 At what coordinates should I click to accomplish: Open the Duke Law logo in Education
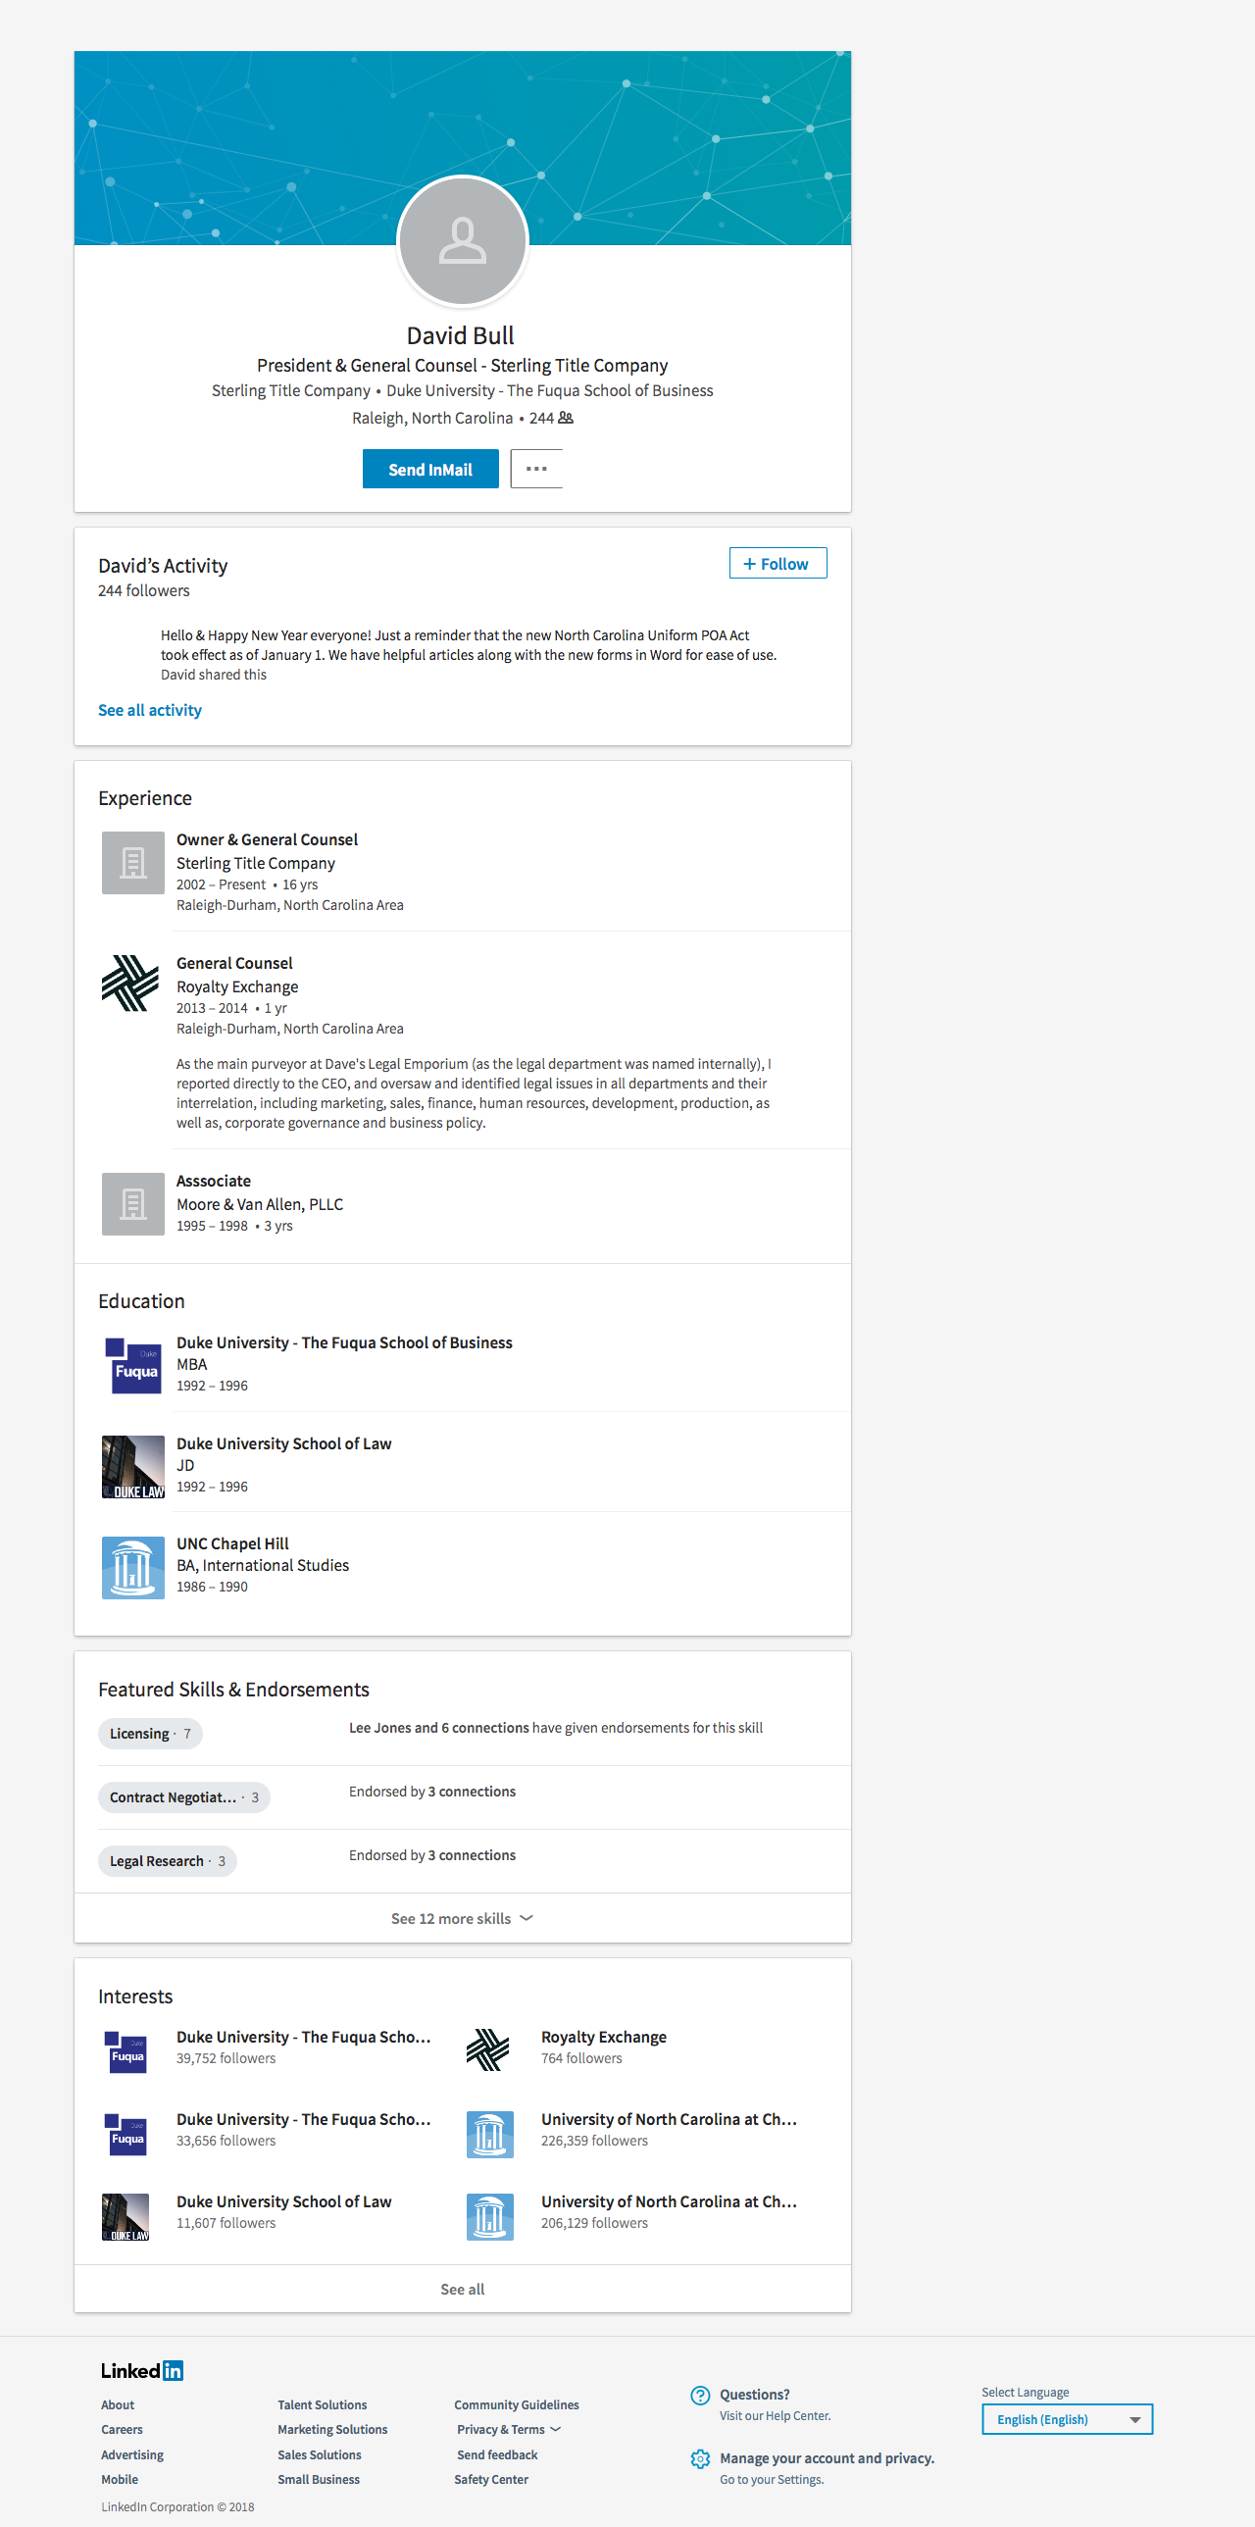click(133, 1467)
